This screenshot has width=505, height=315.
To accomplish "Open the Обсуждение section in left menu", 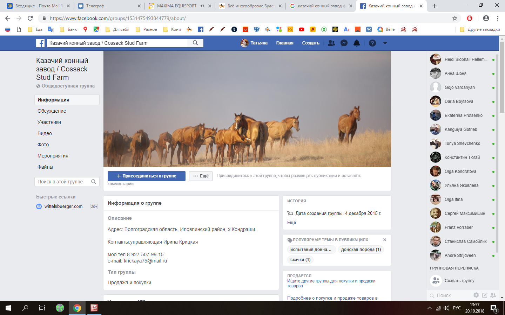I will [x=52, y=111].
